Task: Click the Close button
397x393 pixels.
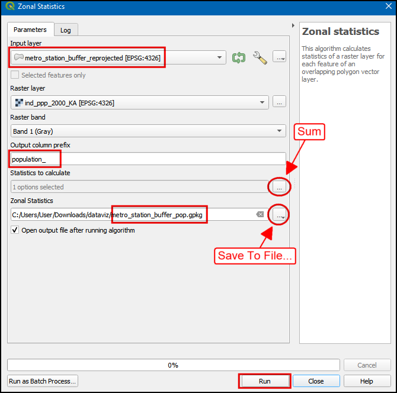Action: (x=316, y=381)
